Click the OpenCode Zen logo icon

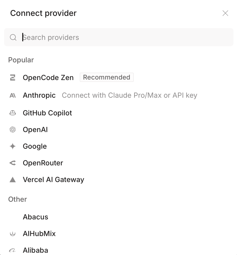(13, 78)
